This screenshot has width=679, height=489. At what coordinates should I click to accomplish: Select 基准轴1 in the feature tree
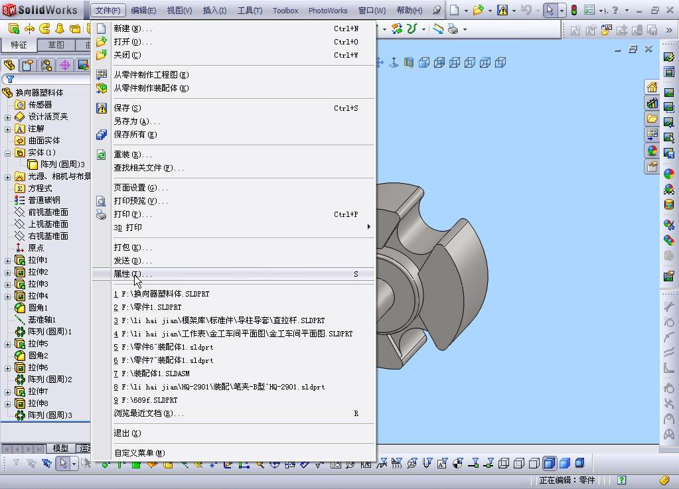35,320
